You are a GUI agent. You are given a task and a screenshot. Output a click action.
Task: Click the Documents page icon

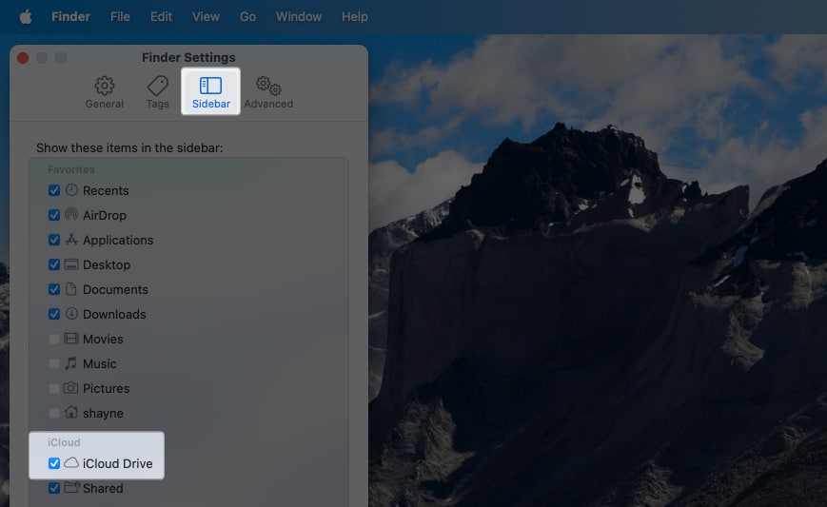click(70, 289)
